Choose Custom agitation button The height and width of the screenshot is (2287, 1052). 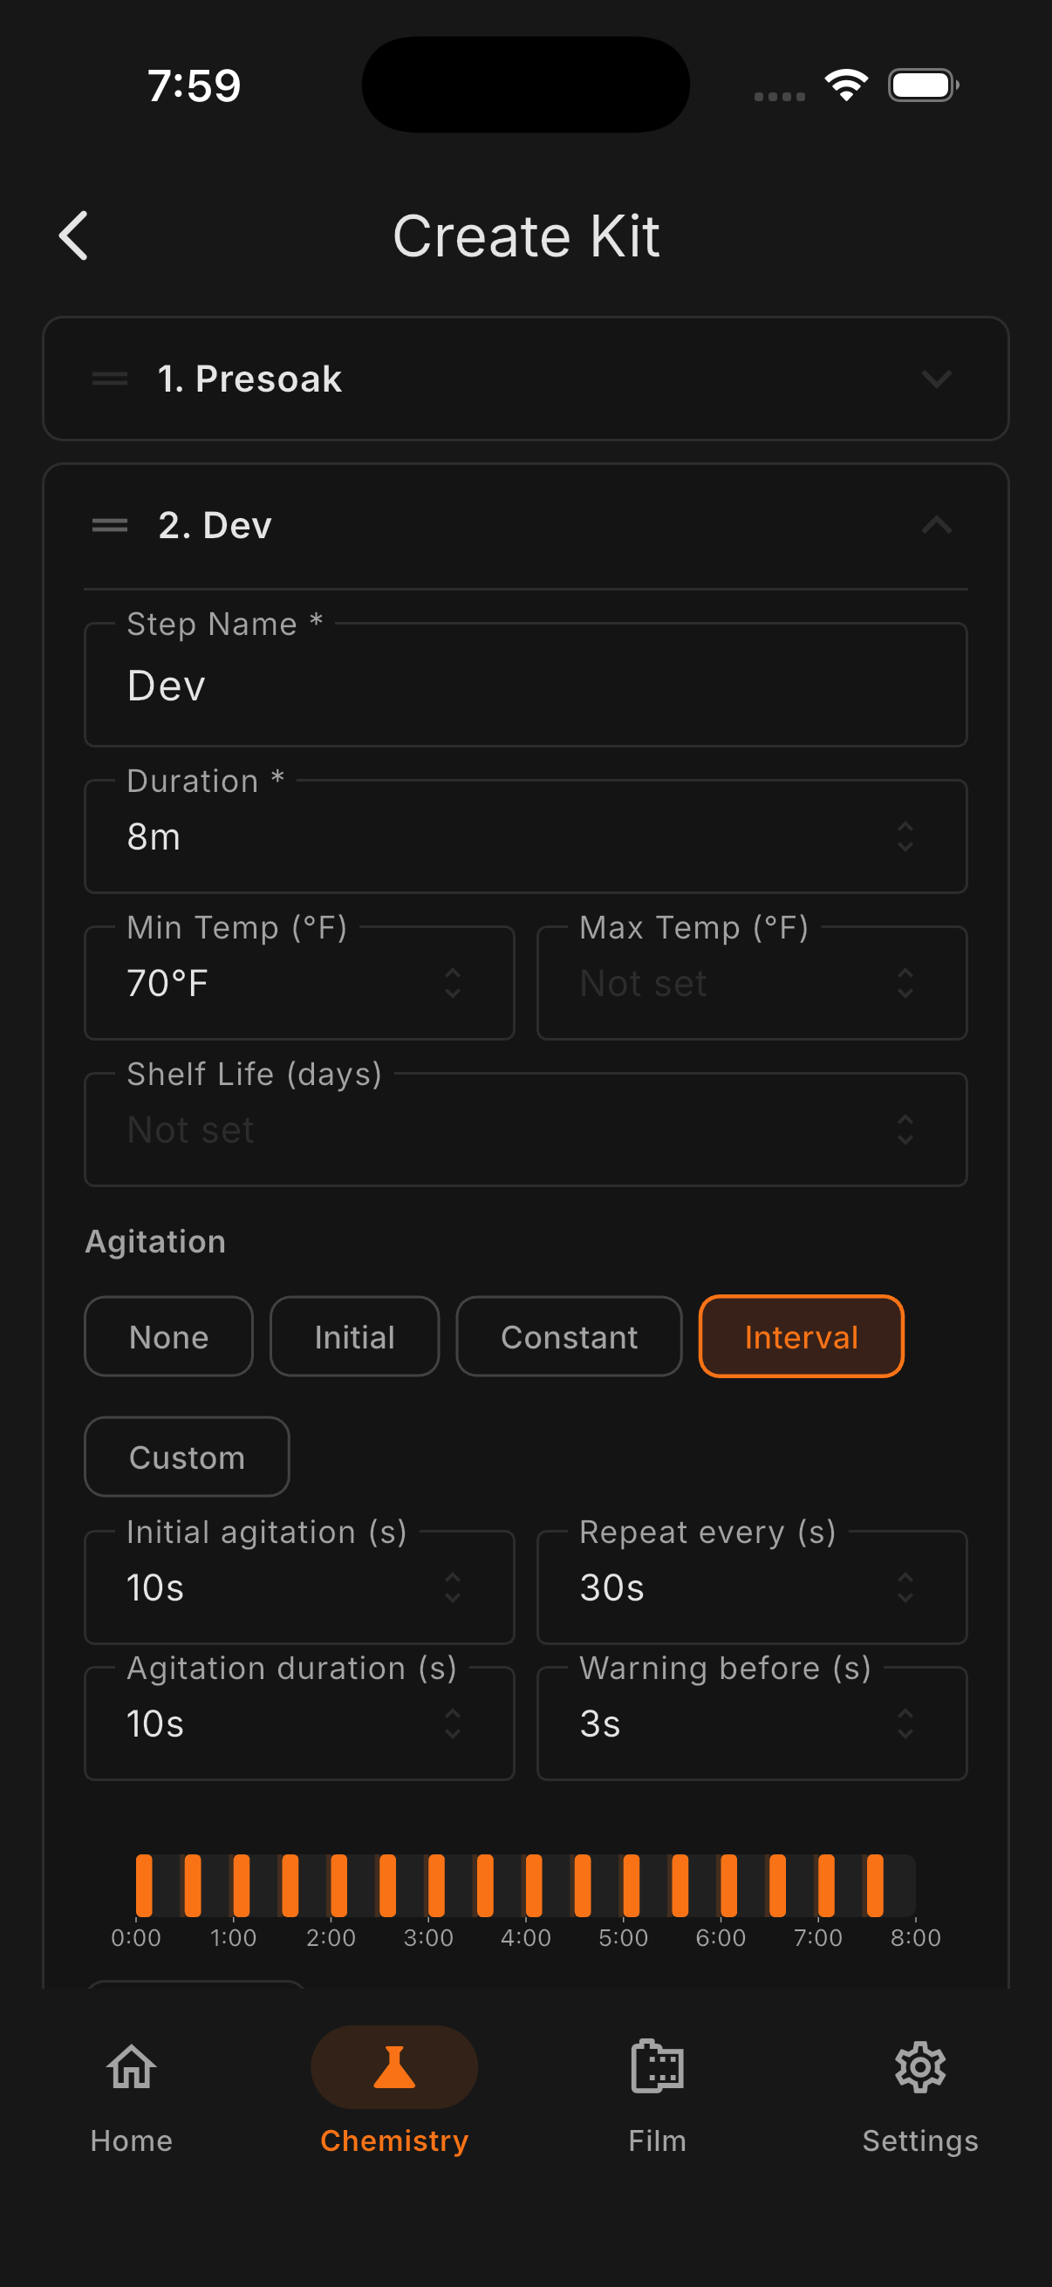187,1457
